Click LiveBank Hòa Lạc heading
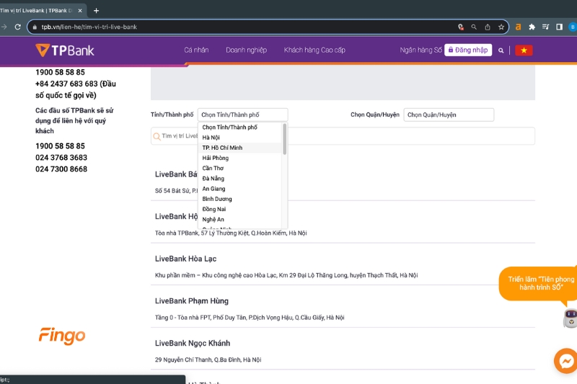The height and width of the screenshot is (384, 577). pyautogui.click(x=186, y=259)
